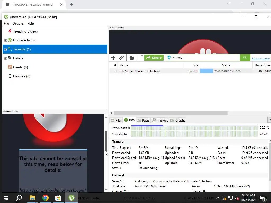Viewport: 271px width, 203px height.
Task: Click the Feeds RSS icon
Action: pyautogui.click(x=10, y=67)
